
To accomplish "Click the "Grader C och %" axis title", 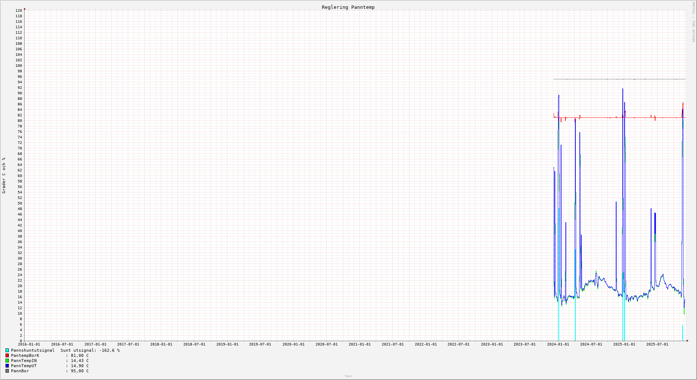I will tap(4, 175).
